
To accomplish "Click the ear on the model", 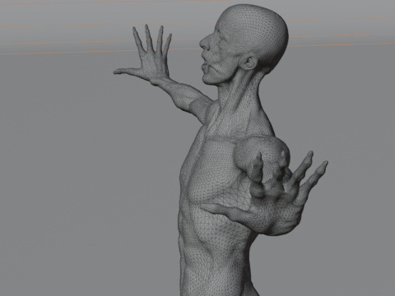I will [250, 62].
